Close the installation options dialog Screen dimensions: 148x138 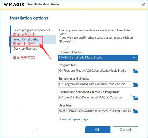tap(144, 4)
